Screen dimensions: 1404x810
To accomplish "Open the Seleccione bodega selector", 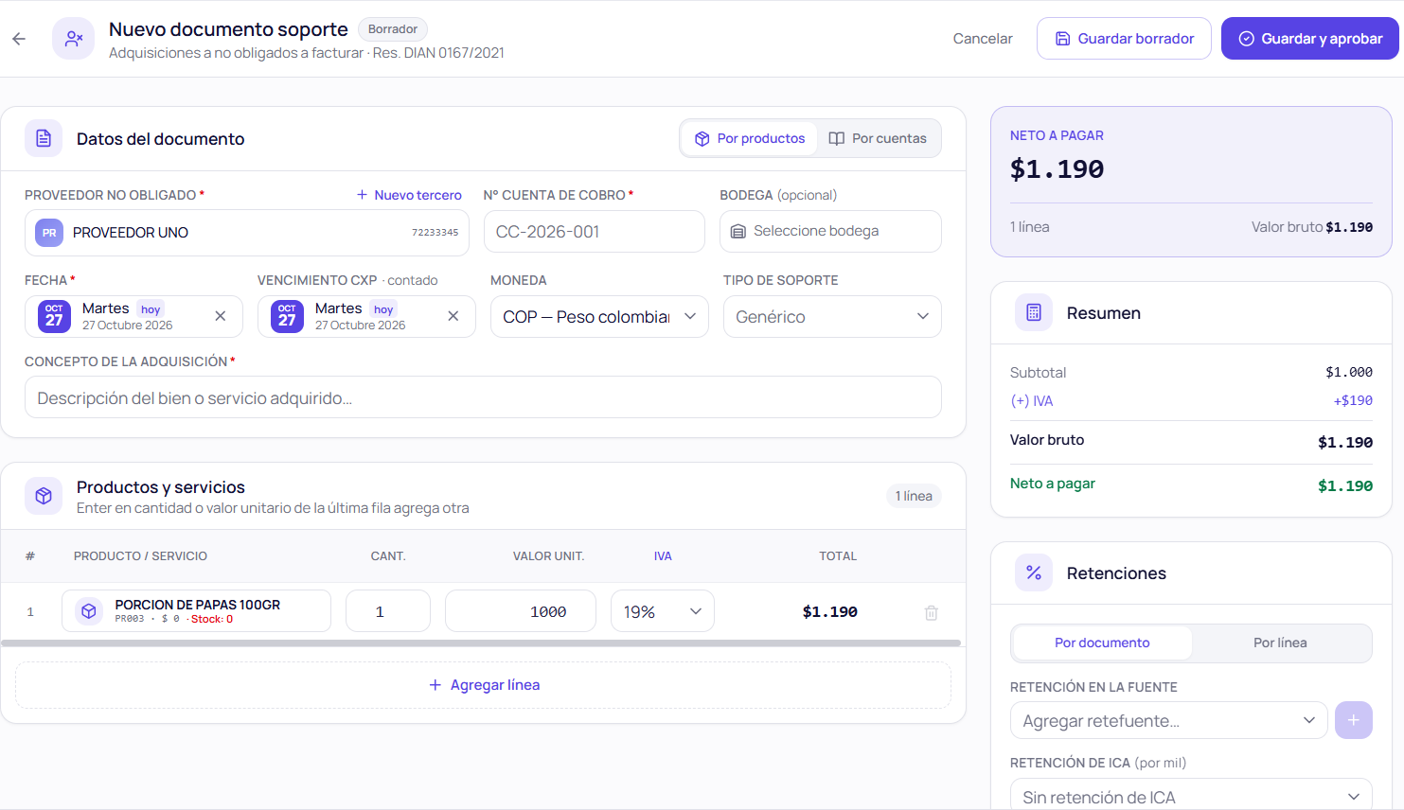I will coord(830,231).
